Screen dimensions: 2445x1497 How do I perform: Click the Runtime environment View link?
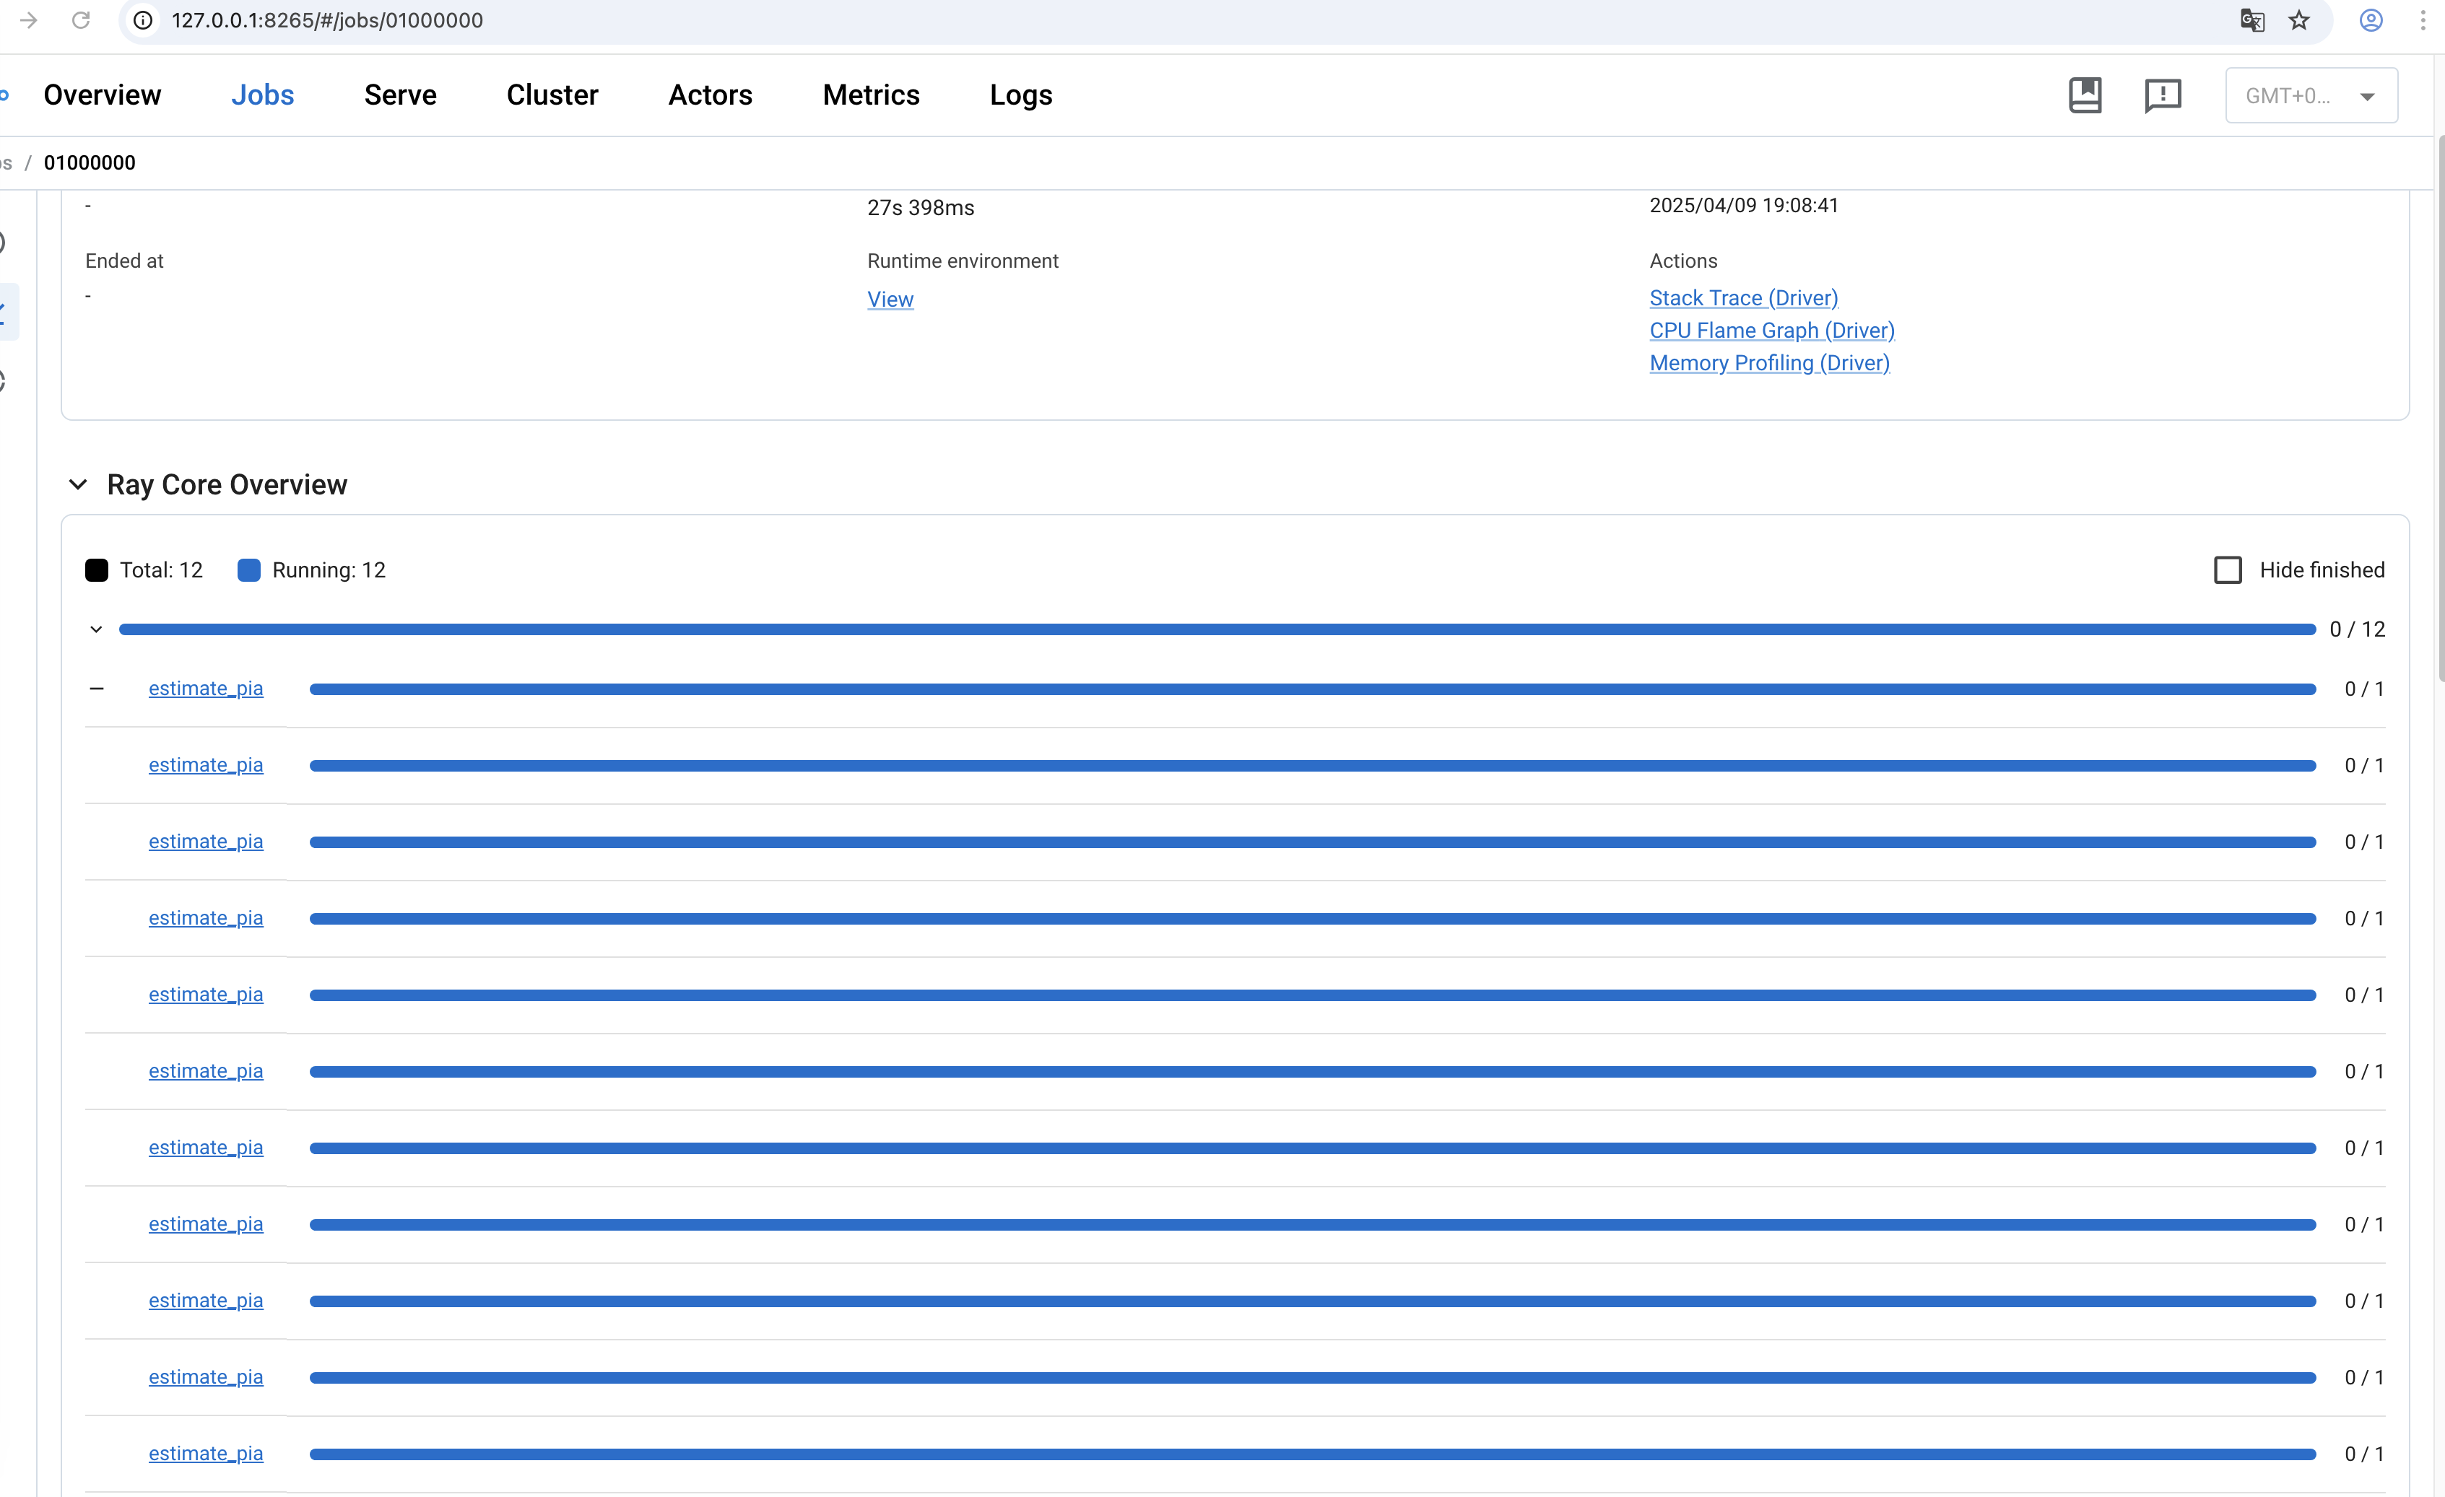(890, 299)
